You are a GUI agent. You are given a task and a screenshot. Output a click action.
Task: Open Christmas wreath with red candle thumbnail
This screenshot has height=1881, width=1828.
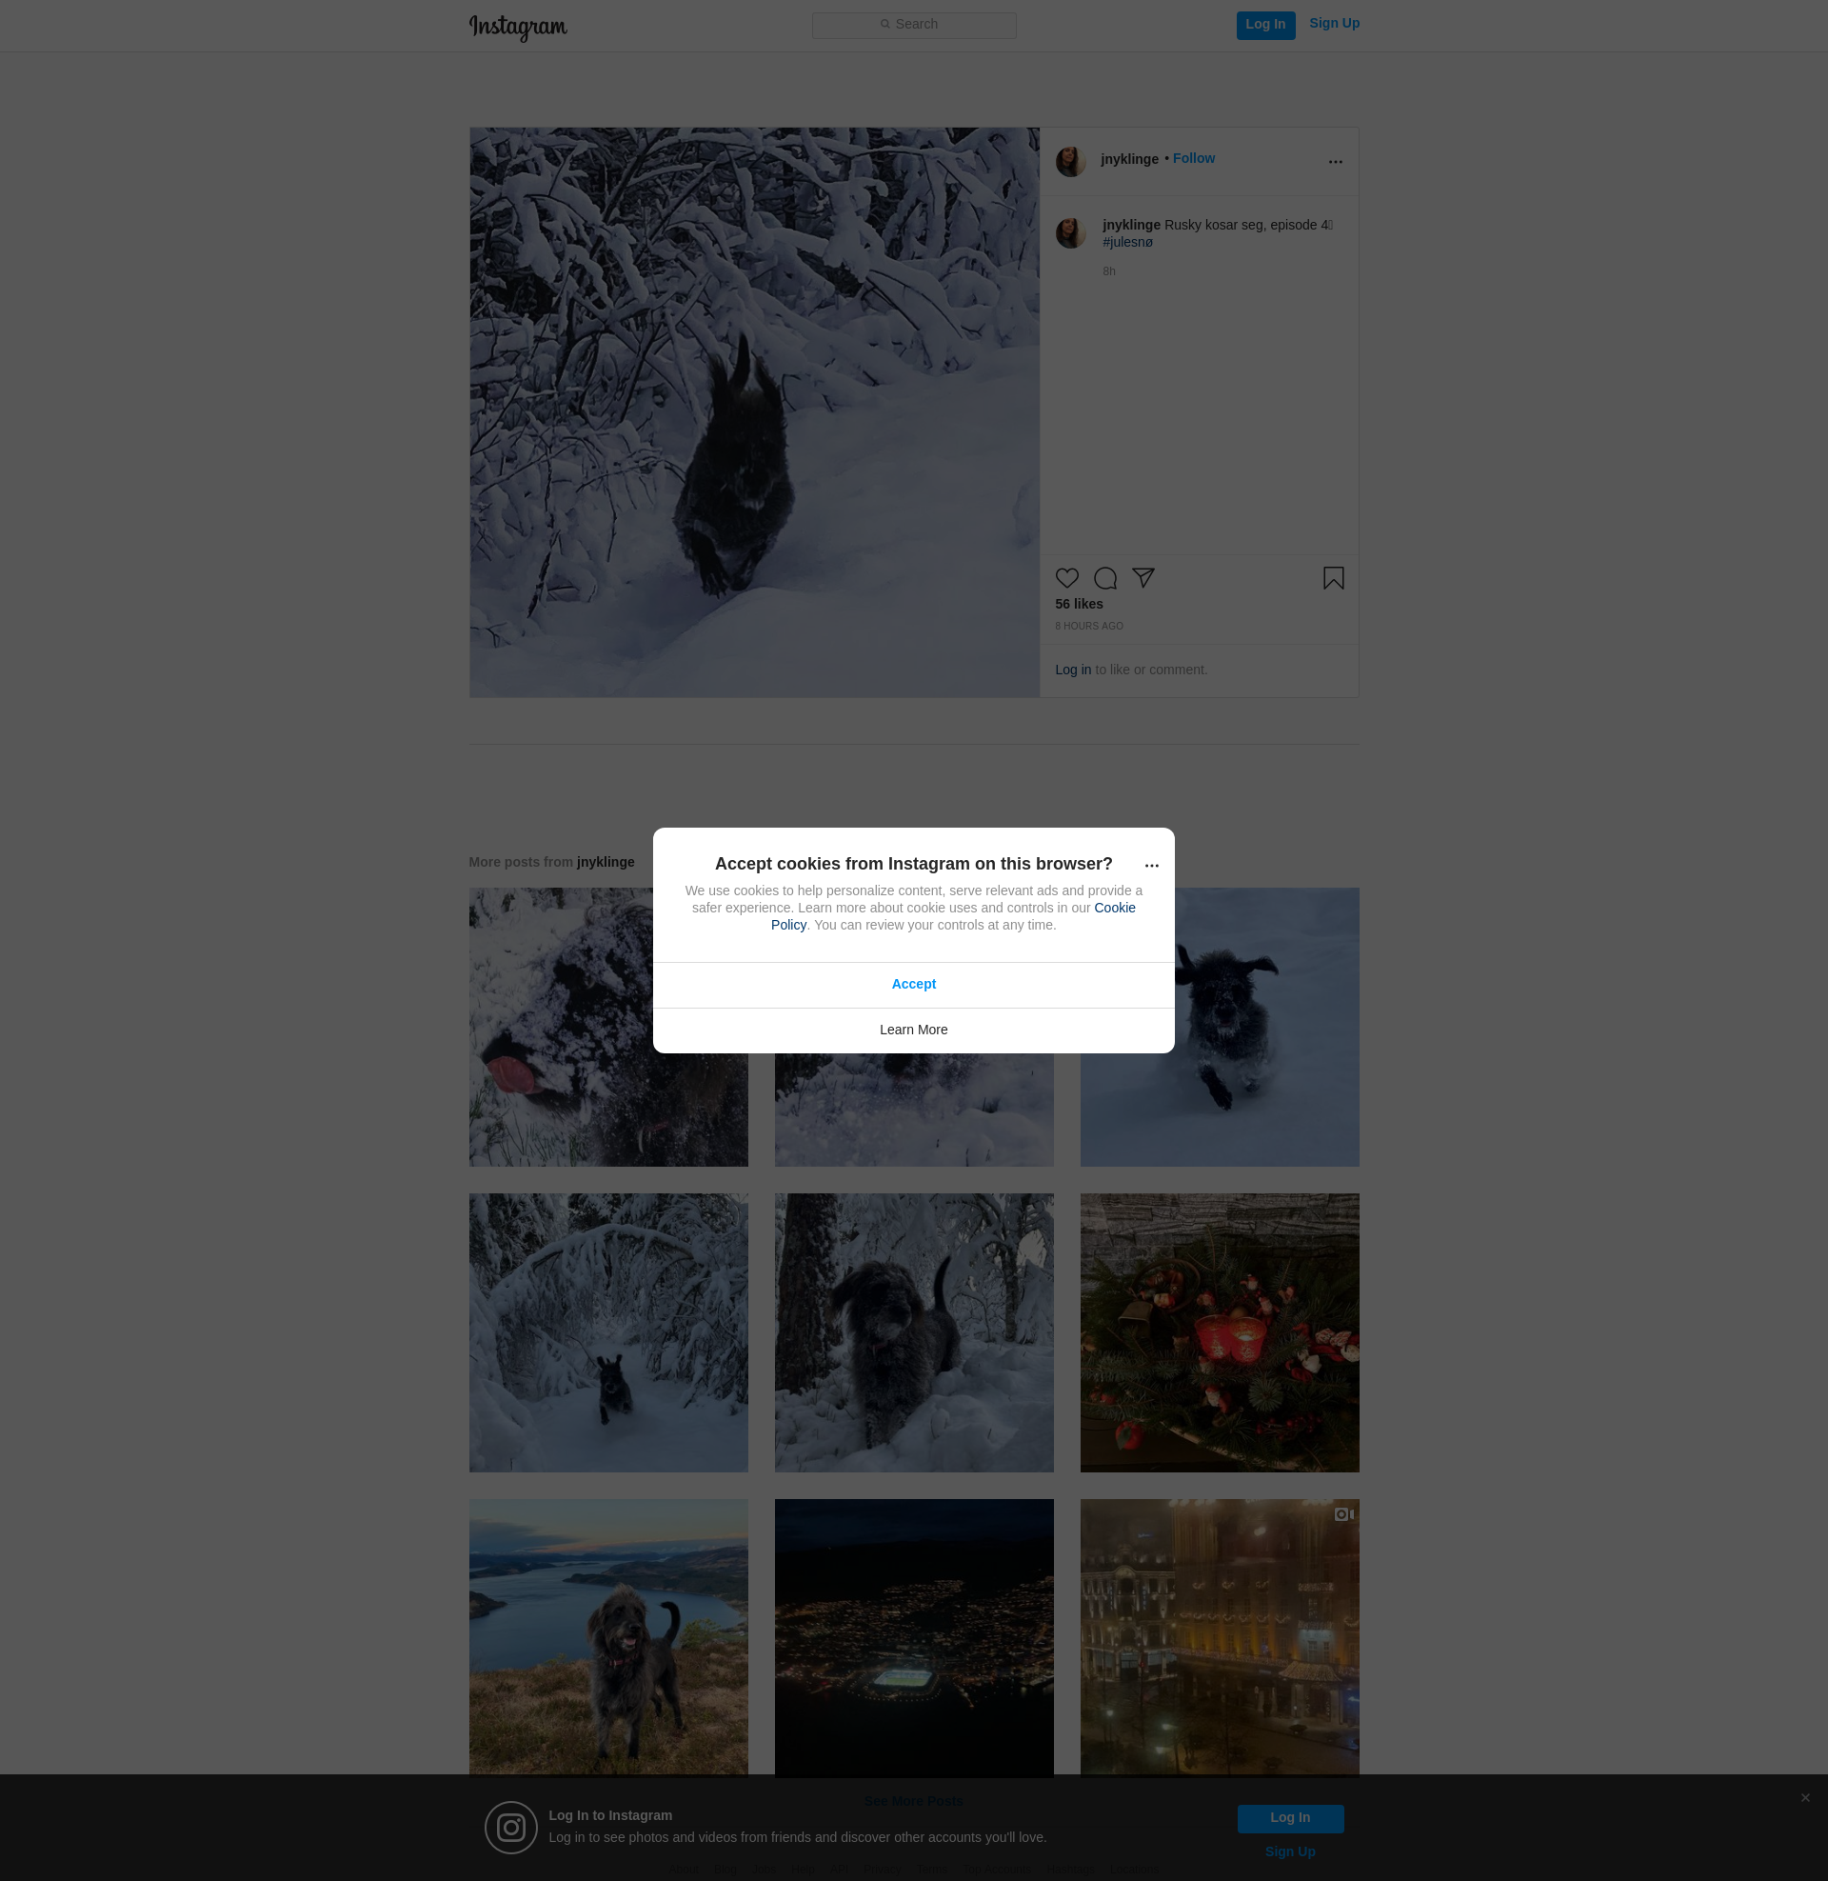(1220, 1332)
